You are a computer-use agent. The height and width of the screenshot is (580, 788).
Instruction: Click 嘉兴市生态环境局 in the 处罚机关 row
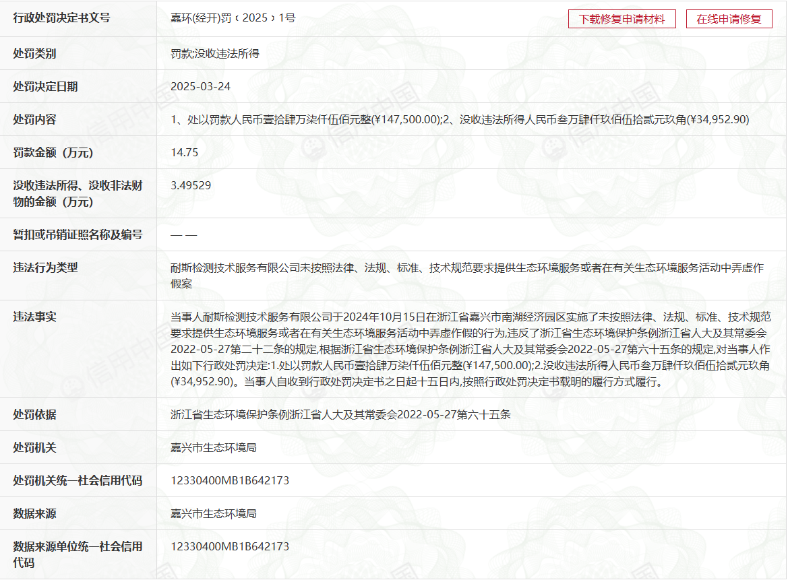(214, 447)
